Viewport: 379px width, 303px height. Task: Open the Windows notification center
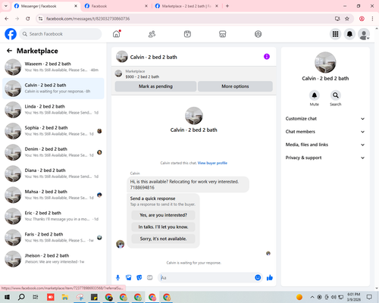369,297
